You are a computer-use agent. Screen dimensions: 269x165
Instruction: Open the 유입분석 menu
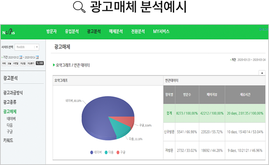(x=72, y=31)
